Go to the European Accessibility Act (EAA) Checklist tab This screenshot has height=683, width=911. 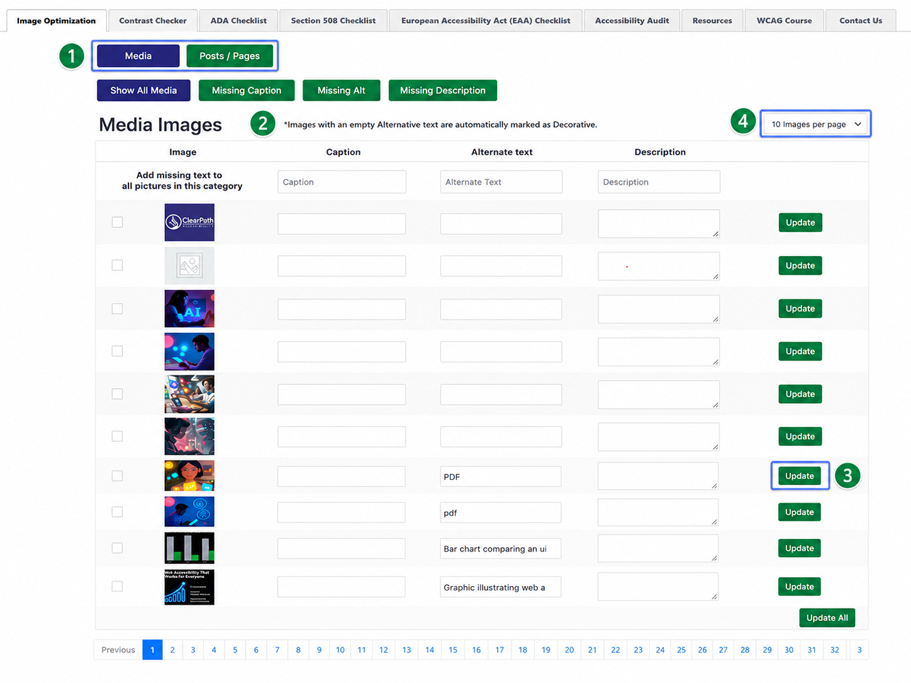486,21
